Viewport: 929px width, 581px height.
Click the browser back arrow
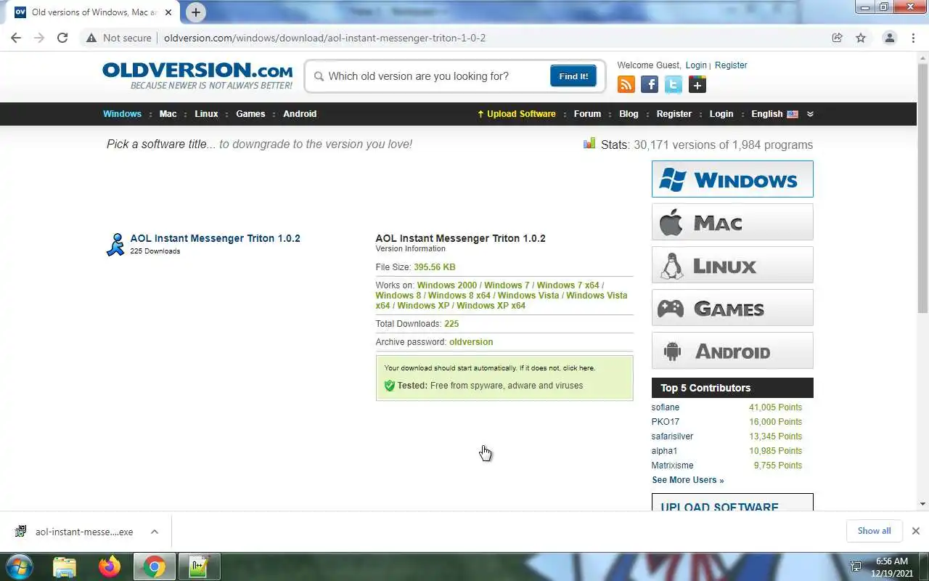pos(16,38)
